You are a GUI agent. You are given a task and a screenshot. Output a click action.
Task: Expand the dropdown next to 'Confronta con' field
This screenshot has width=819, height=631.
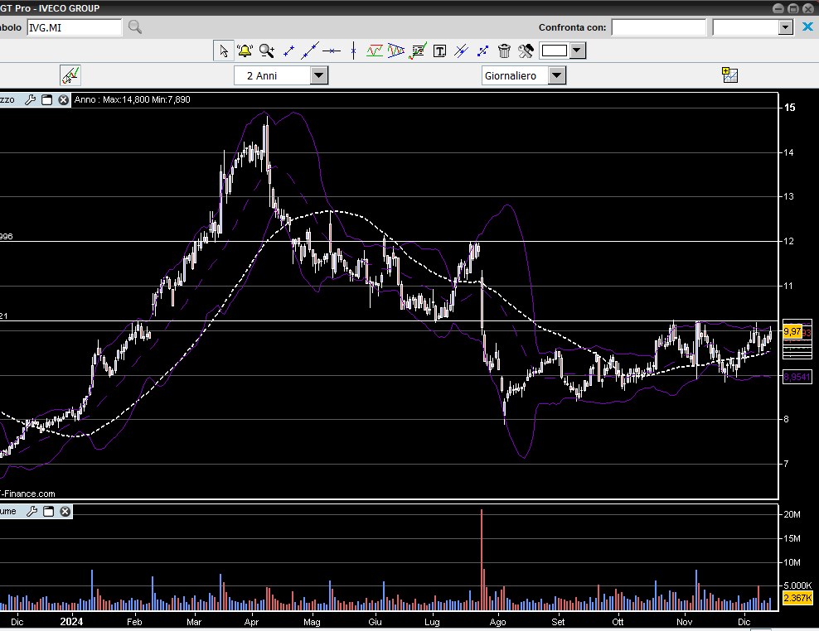(x=786, y=27)
